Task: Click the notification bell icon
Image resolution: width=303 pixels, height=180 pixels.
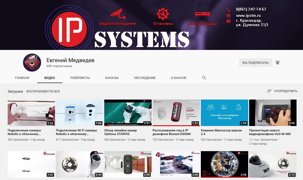Action: [x=278, y=63]
